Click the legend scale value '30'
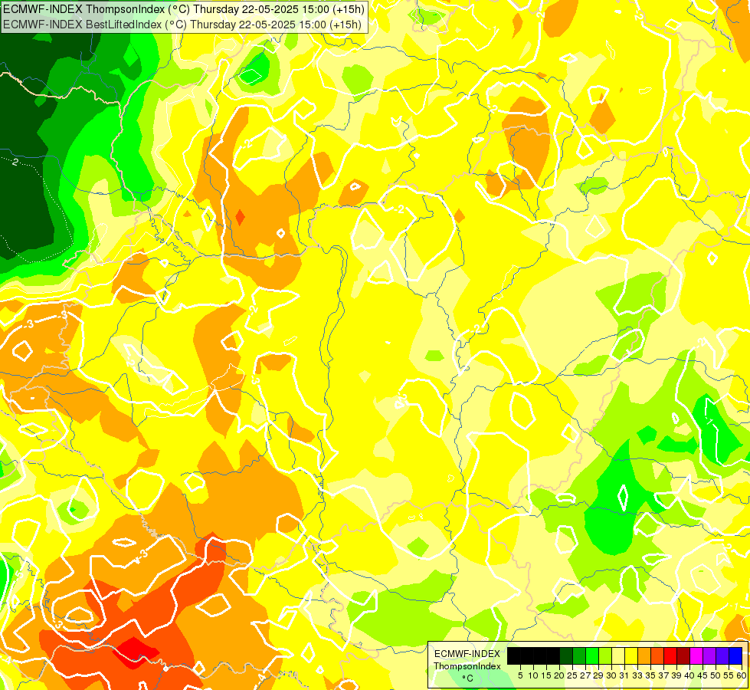This screenshot has width=750, height=690. pyautogui.click(x=612, y=675)
